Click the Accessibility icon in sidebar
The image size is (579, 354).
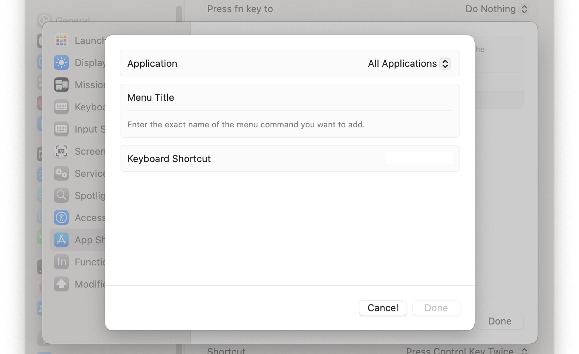pos(61,218)
